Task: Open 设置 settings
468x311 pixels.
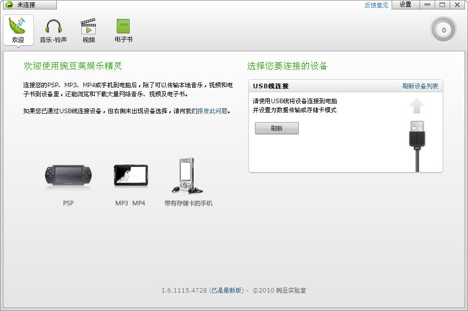Action: pyautogui.click(x=406, y=5)
